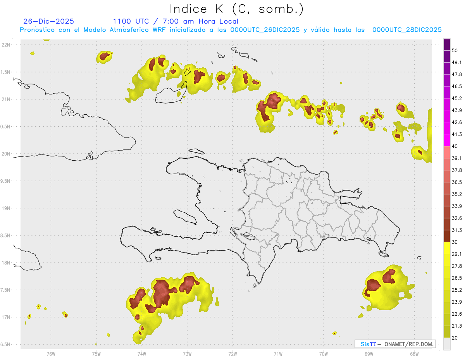This screenshot has width=465, height=359.
Task: Click the "50" color scale label
Action: coord(455,50)
